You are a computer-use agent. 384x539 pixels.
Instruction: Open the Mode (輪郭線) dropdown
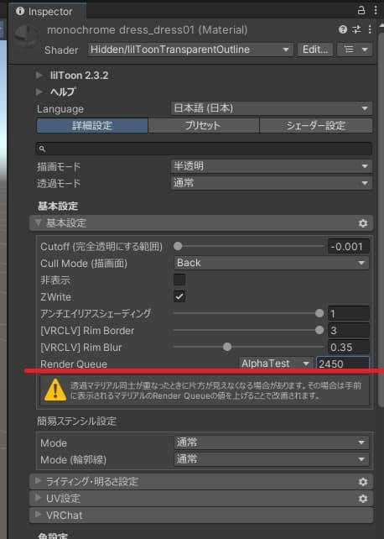[x=271, y=459]
